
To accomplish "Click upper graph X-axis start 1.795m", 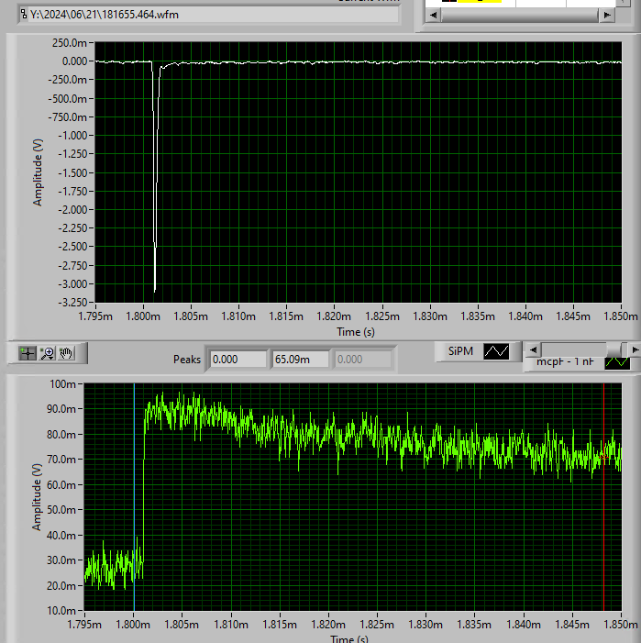I will tap(95, 316).
